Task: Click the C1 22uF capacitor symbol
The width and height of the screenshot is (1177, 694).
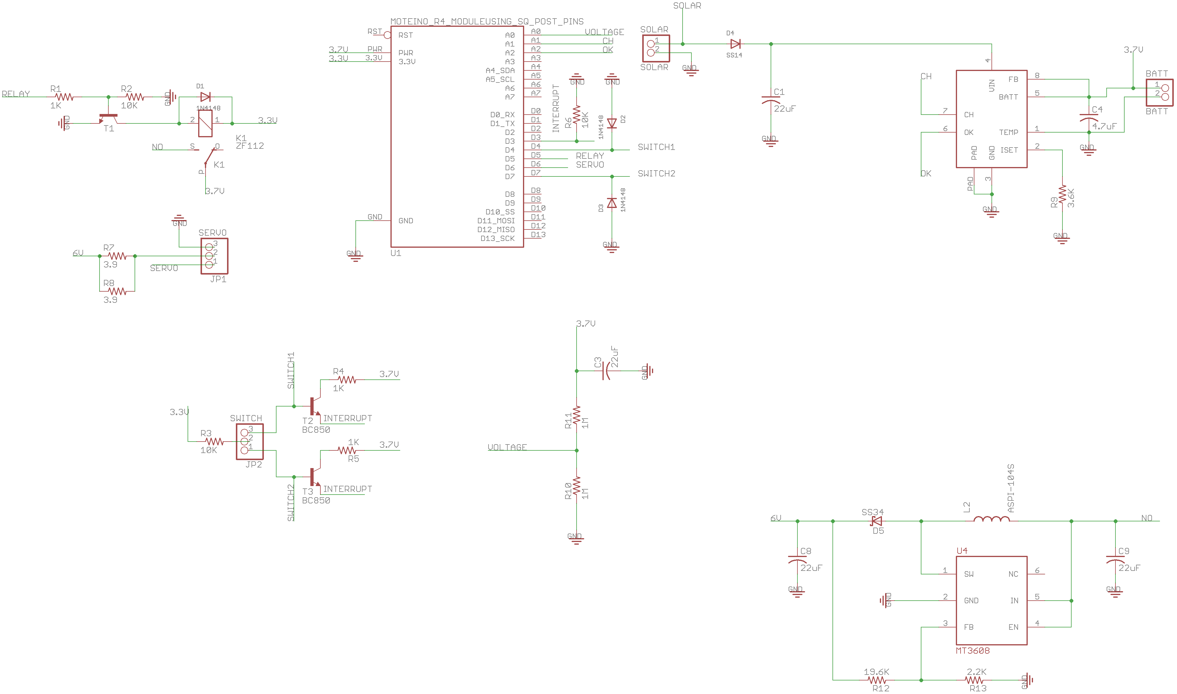Action: [x=770, y=100]
